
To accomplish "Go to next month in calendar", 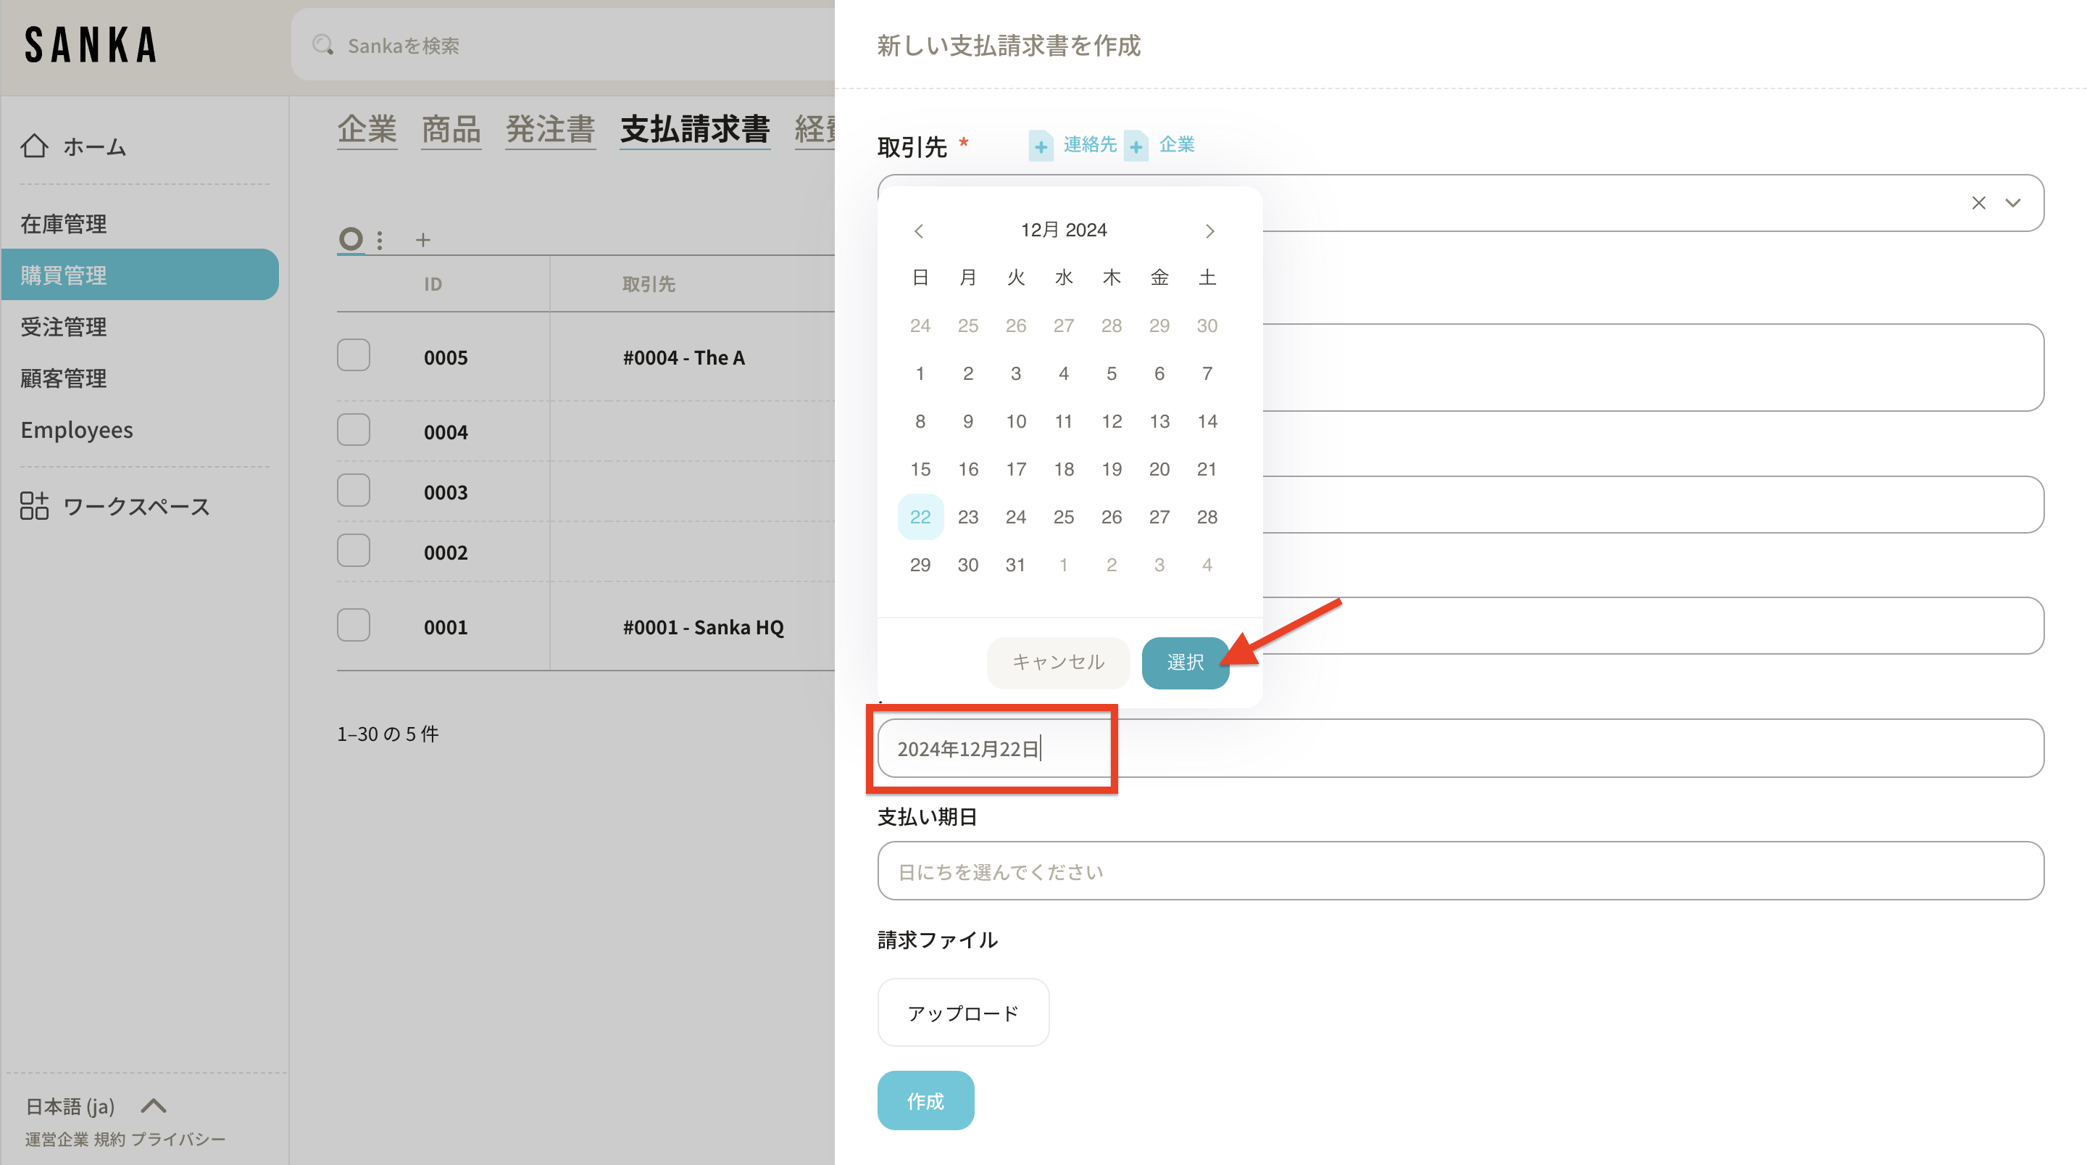I will coord(1209,231).
